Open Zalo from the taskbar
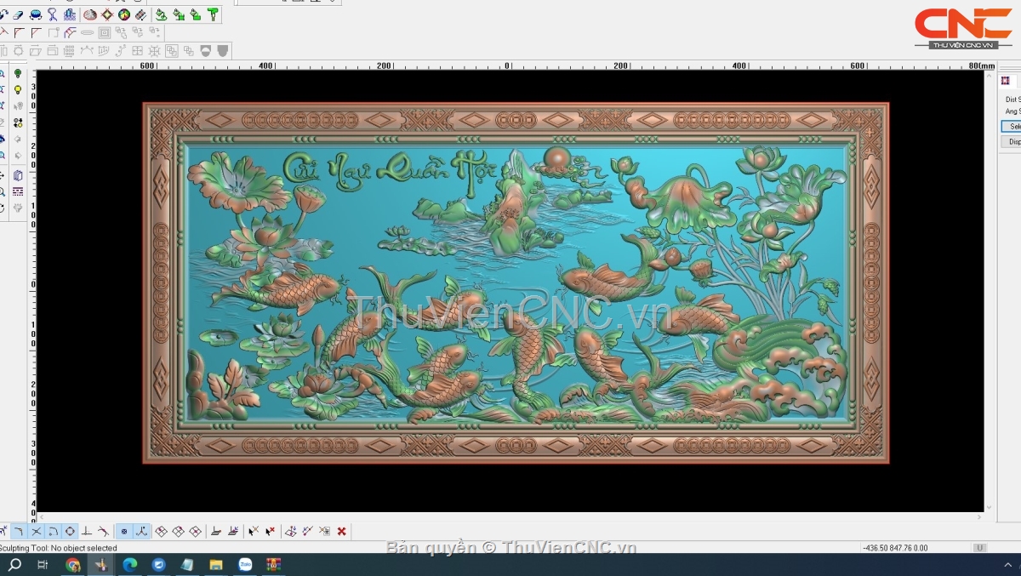 (245, 565)
